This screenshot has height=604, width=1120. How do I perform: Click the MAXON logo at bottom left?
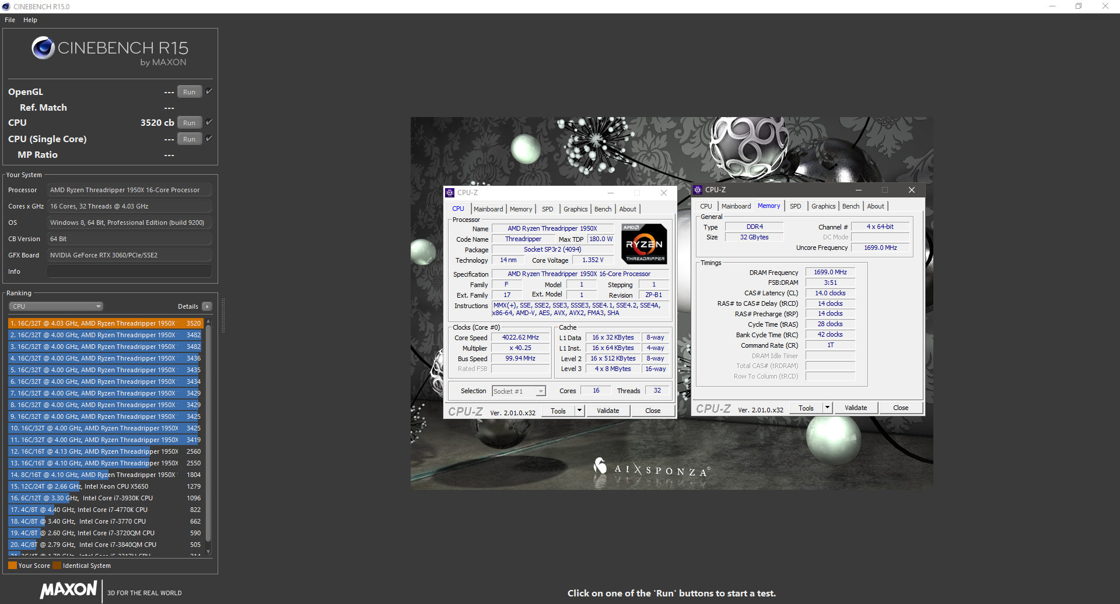[68, 590]
